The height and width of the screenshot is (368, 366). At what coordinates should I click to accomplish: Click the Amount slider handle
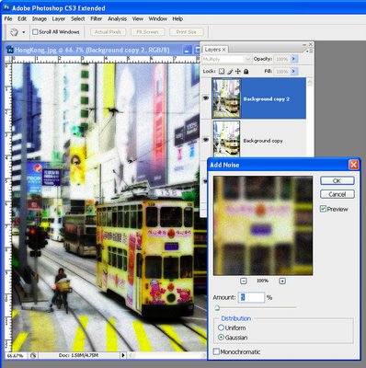click(217, 307)
